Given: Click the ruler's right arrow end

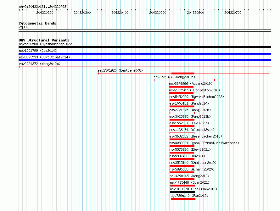Looking at the screenshot, I should click(270, 10).
